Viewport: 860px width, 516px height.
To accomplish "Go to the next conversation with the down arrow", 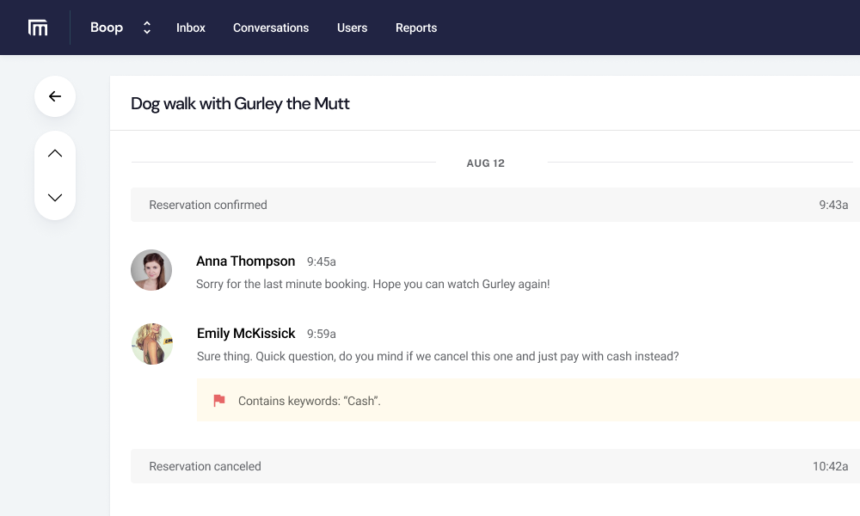I will click(54, 197).
